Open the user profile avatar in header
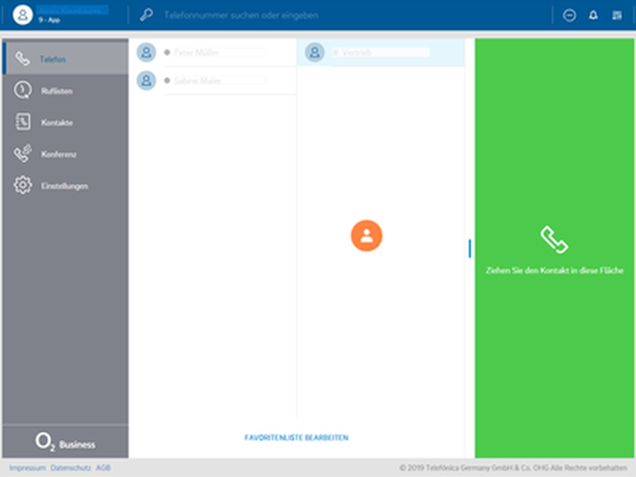 23,15
